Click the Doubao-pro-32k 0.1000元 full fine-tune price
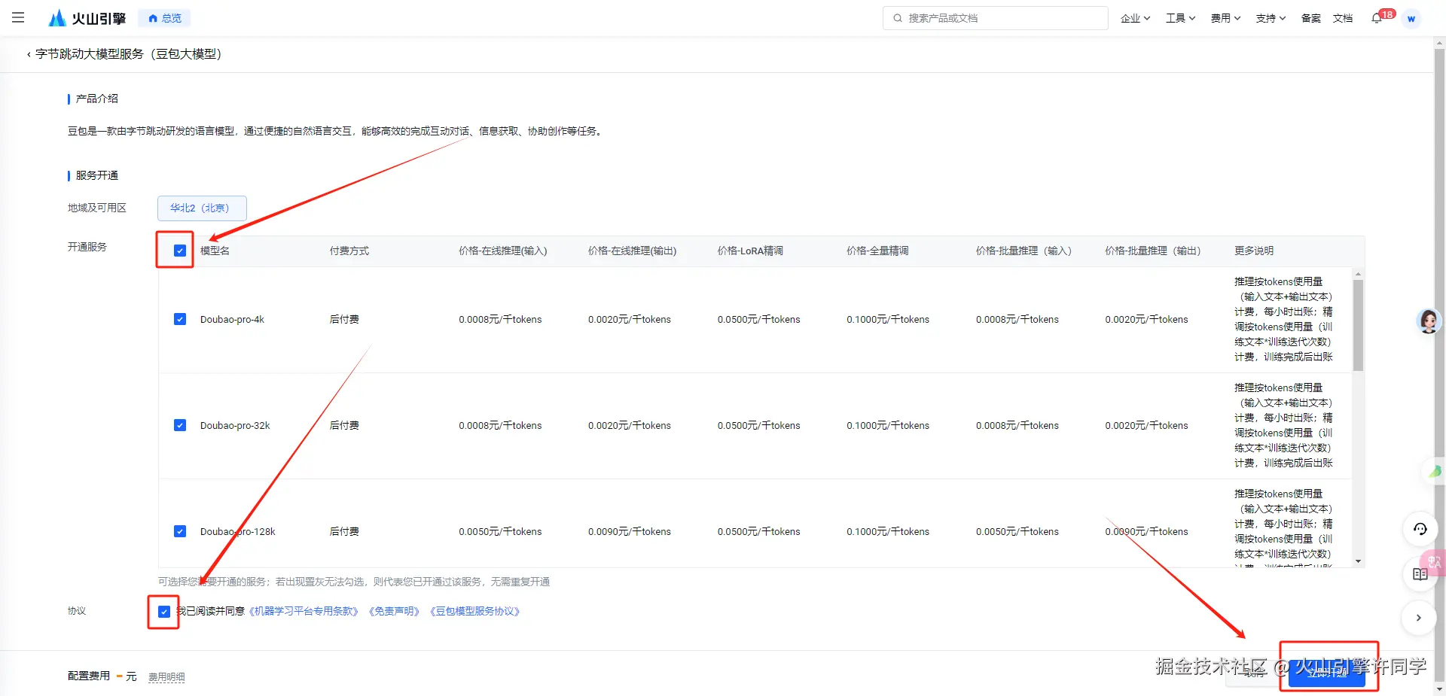Viewport: 1446px width, 696px height. 888,425
